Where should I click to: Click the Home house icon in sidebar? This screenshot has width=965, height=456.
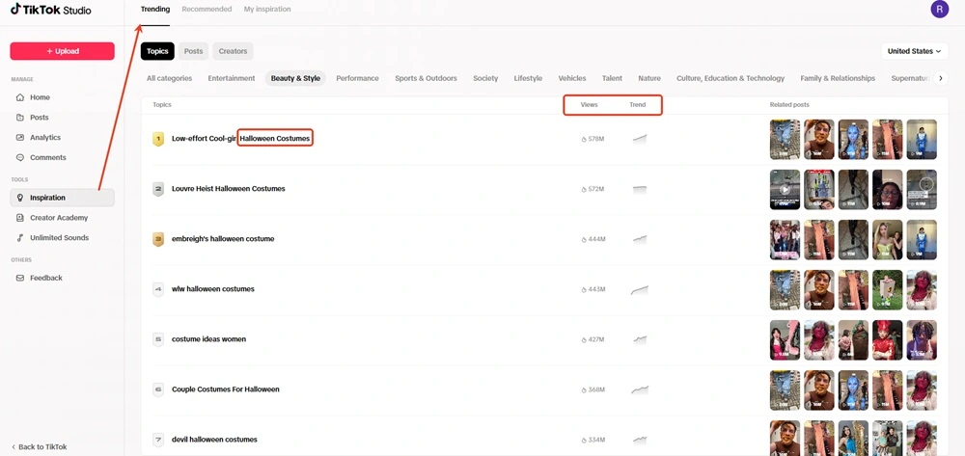pos(20,97)
